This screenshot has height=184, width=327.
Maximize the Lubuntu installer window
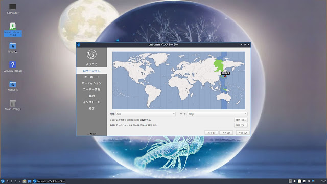[245, 44]
